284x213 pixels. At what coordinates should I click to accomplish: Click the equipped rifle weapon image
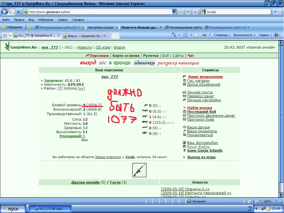click(x=139, y=170)
